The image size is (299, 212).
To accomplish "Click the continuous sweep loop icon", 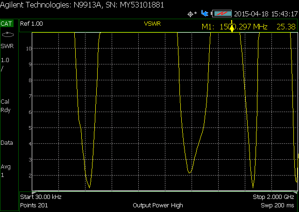I will point(8,35).
